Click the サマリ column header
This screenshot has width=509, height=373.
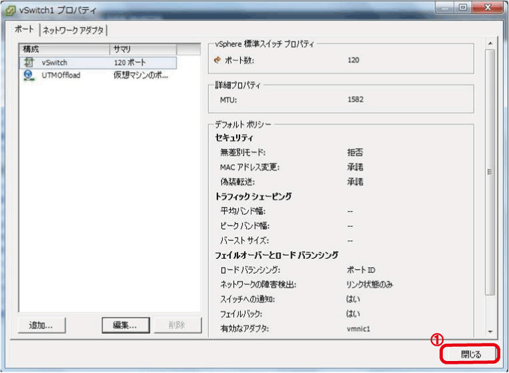coord(143,49)
